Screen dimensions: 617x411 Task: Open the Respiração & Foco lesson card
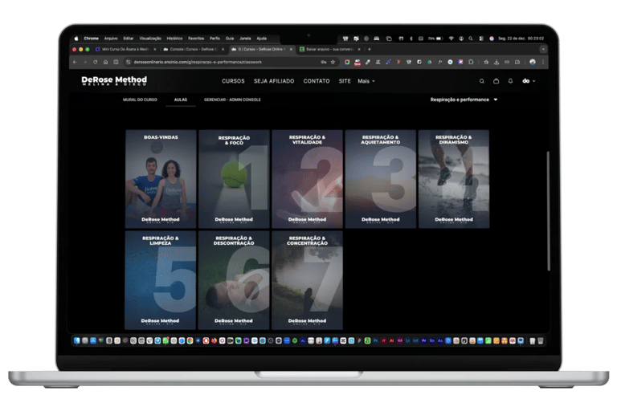click(x=234, y=179)
